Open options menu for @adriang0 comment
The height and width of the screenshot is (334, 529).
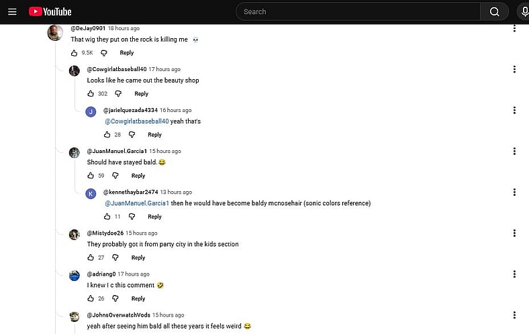pyautogui.click(x=514, y=274)
